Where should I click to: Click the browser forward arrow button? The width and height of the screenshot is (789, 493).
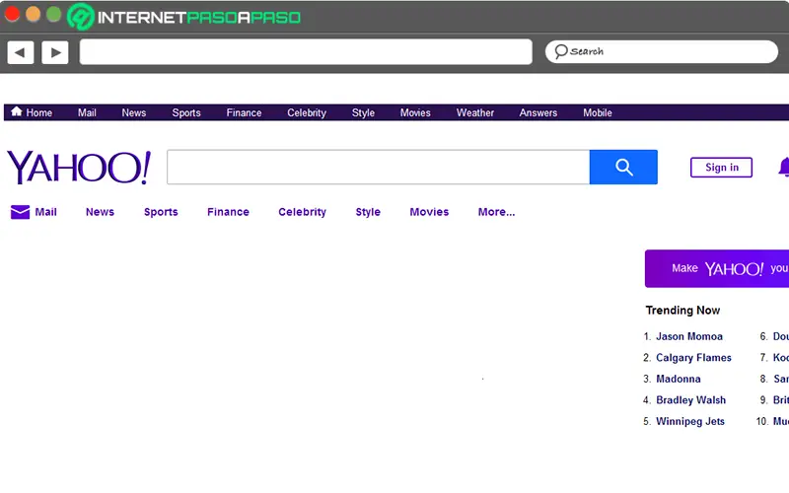tap(55, 52)
